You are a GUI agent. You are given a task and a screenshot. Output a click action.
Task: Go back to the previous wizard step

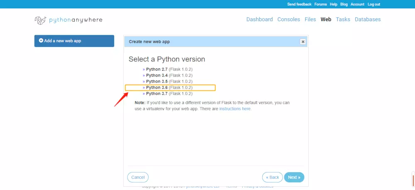pyautogui.click(x=273, y=177)
